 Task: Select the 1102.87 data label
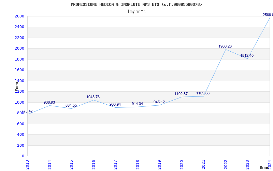(181, 94)
